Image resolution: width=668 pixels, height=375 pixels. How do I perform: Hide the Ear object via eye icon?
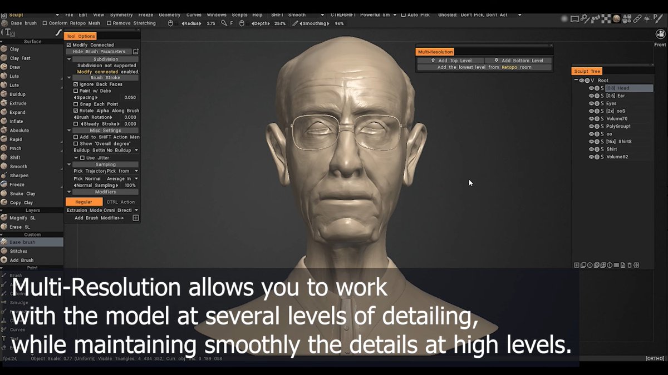click(592, 96)
